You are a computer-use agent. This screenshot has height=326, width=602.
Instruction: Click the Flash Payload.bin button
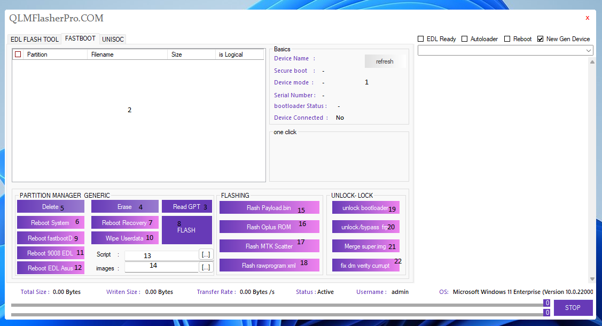[x=269, y=208]
